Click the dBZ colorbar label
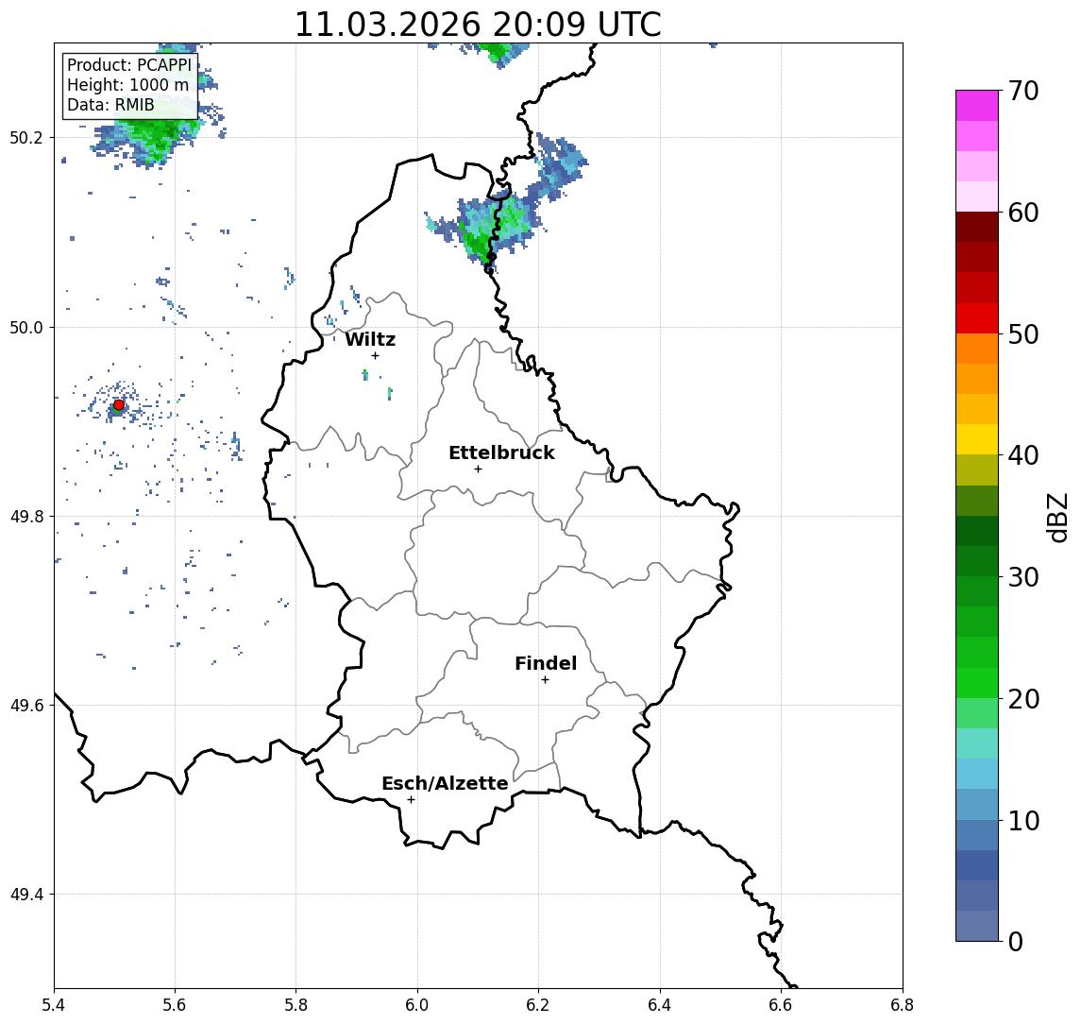This screenshot has height=1024, width=1081. click(x=1058, y=518)
